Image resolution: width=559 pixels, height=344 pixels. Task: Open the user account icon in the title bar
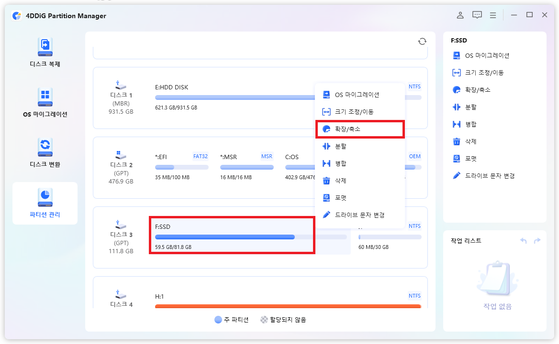click(x=460, y=15)
